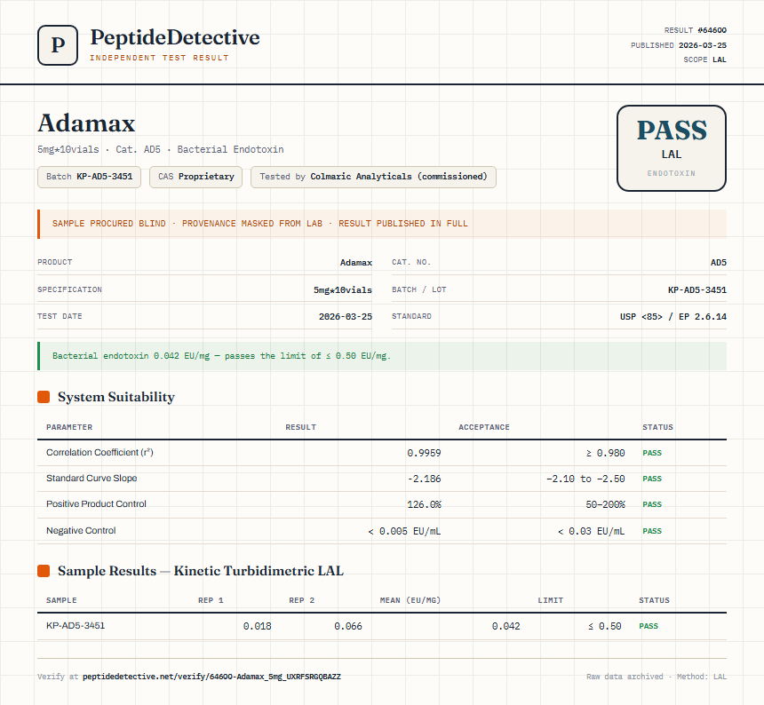Image resolution: width=764 pixels, height=705 pixels.
Task: Click the PASS LAL endotoxin badge
Action: [x=672, y=148]
